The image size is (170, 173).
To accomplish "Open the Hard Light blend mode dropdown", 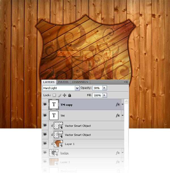I will tap(77, 88).
